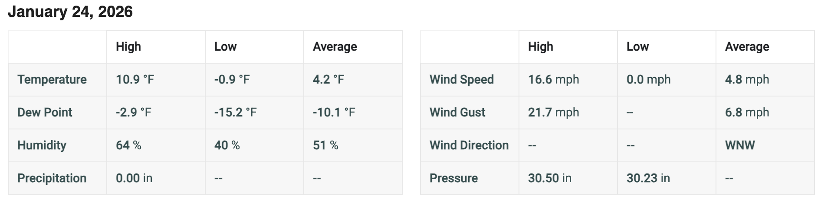Viewport: 821px width, 206px height.
Task: Click the January 24, 2026 date heading
Action: [70, 12]
